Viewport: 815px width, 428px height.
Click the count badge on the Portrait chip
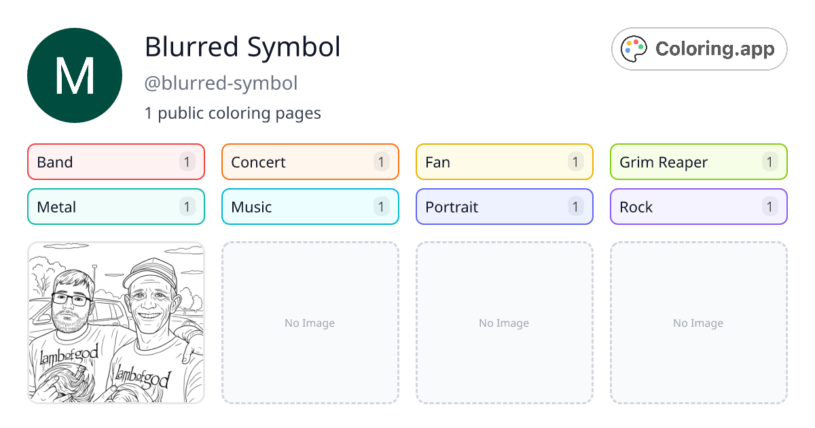[x=575, y=207]
